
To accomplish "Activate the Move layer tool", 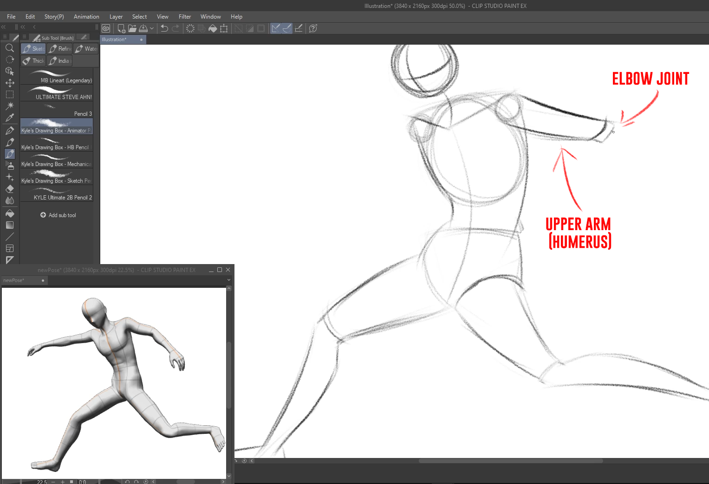I will click(x=9, y=83).
